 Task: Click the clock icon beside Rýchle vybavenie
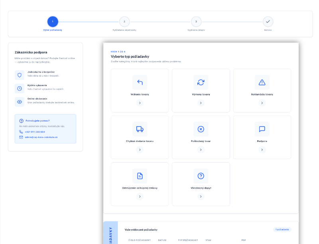(20, 89)
